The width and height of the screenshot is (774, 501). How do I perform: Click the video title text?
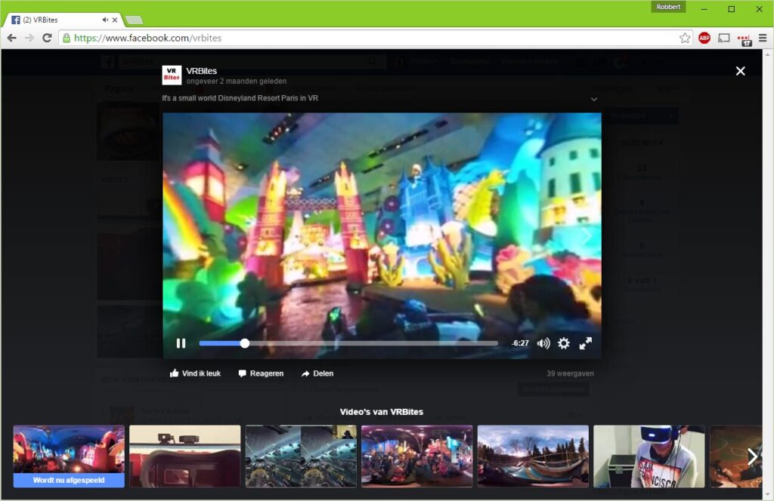(240, 98)
